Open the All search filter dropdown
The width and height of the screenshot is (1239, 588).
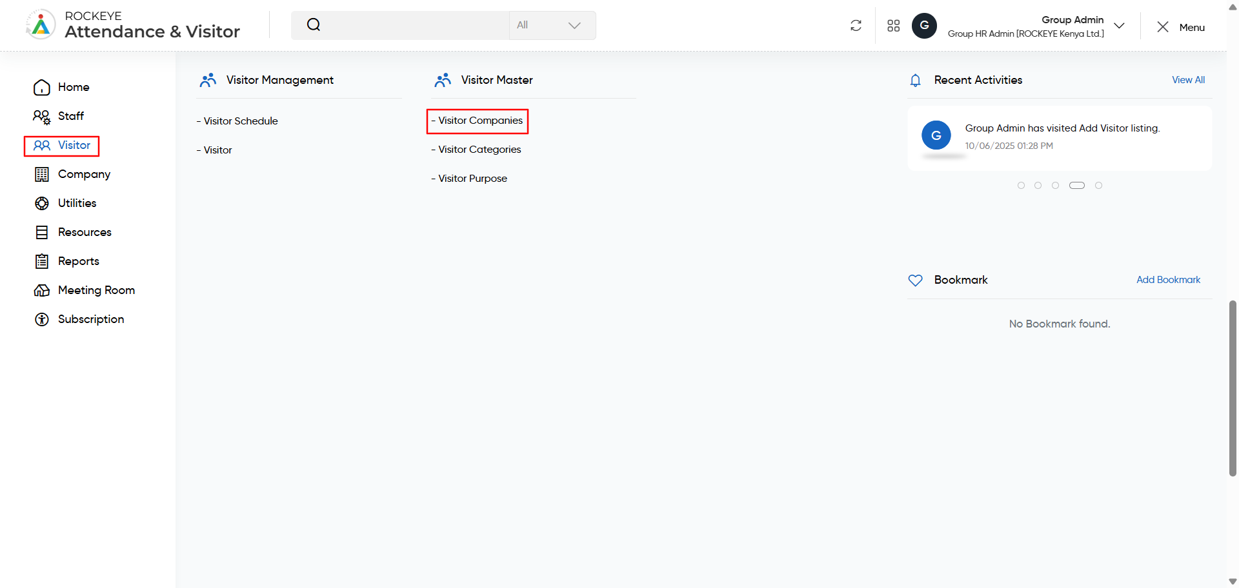click(552, 25)
